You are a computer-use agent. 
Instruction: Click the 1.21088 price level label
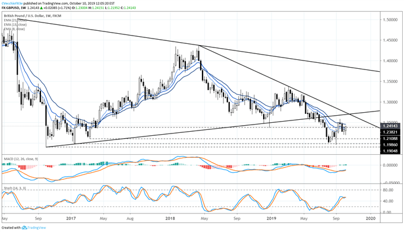(390, 139)
